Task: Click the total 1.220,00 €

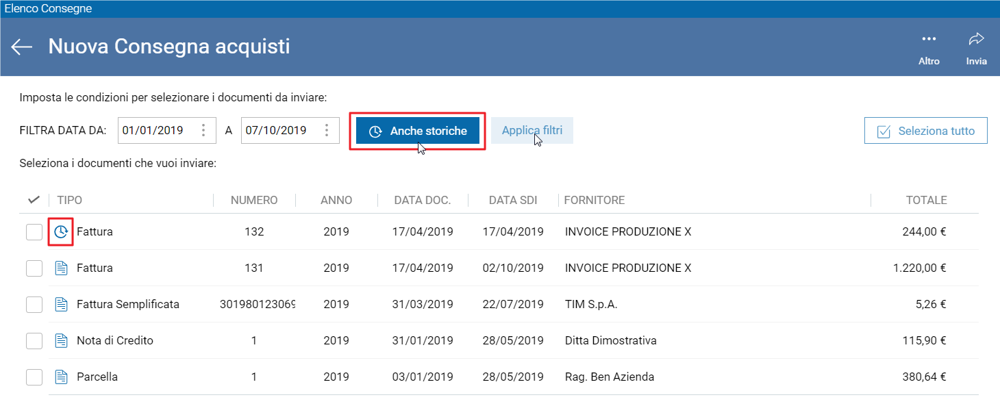Action: (920, 268)
